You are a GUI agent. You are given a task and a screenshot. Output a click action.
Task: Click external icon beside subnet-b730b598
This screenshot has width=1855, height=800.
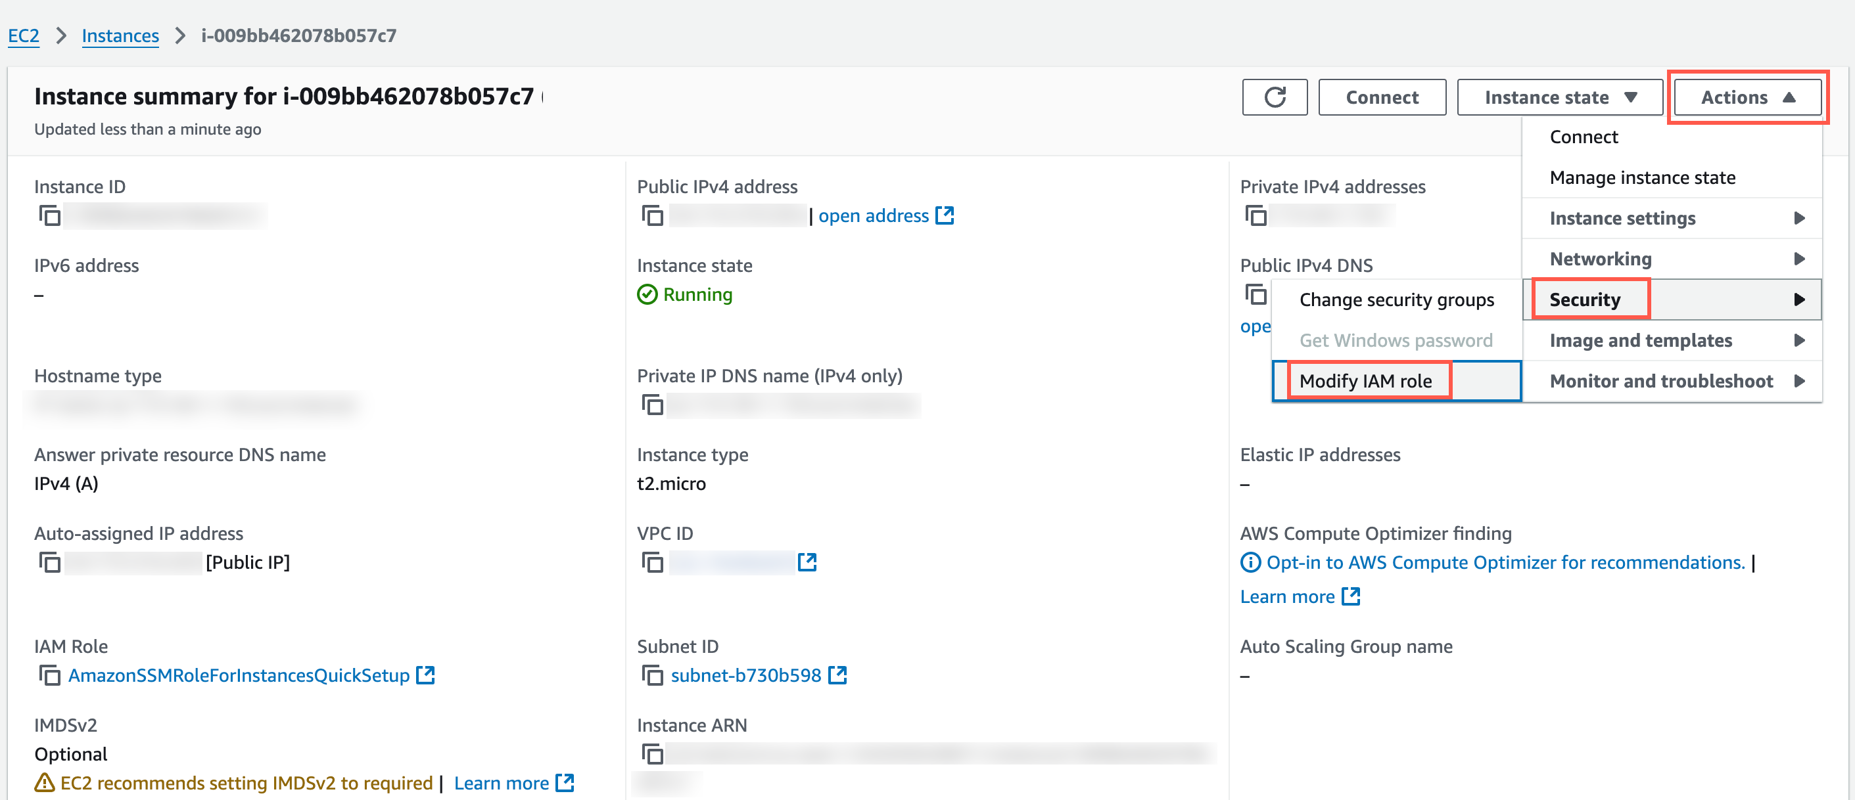(x=837, y=675)
